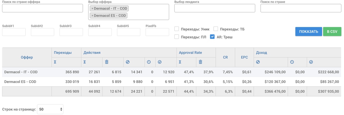Viewport: 344px width, 115px height.
Task: Click pending clock icon under Действия
Action: [x=149, y=62]
